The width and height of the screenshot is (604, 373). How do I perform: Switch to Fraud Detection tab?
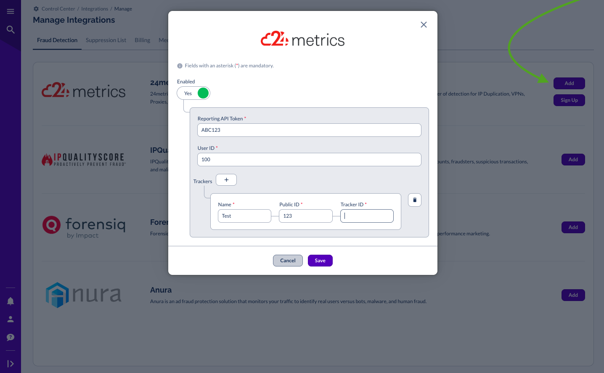click(x=57, y=40)
